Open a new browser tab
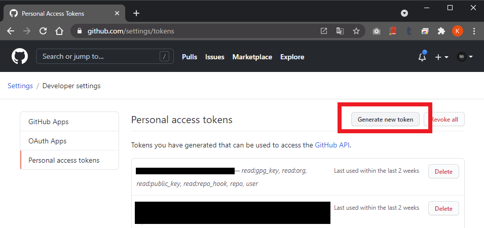Image resolution: width=484 pixels, height=228 pixels. tap(136, 13)
